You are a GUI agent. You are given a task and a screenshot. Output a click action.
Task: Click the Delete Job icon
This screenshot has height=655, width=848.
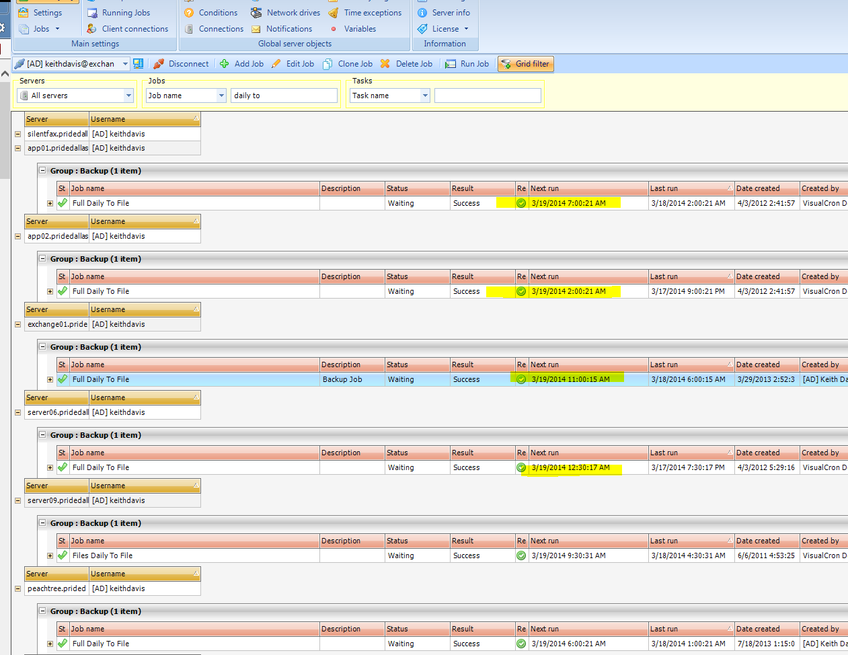pos(385,64)
